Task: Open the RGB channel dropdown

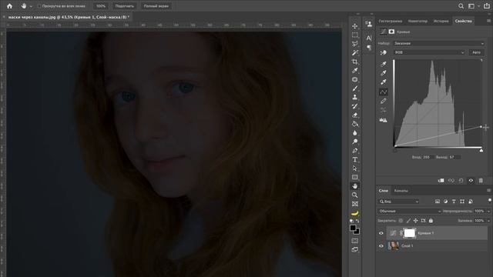Action: point(429,52)
